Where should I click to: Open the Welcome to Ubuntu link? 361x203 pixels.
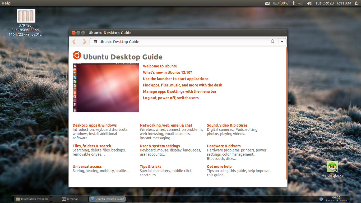coord(160,66)
